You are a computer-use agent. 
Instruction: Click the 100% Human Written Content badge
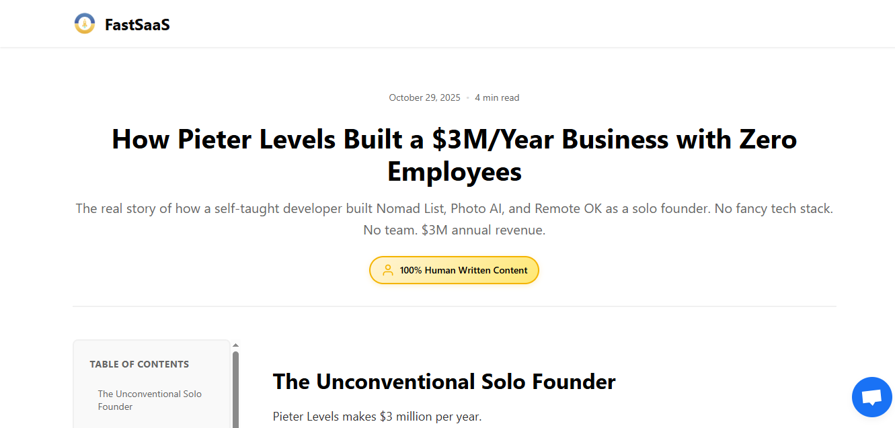[x=454, y=269]
